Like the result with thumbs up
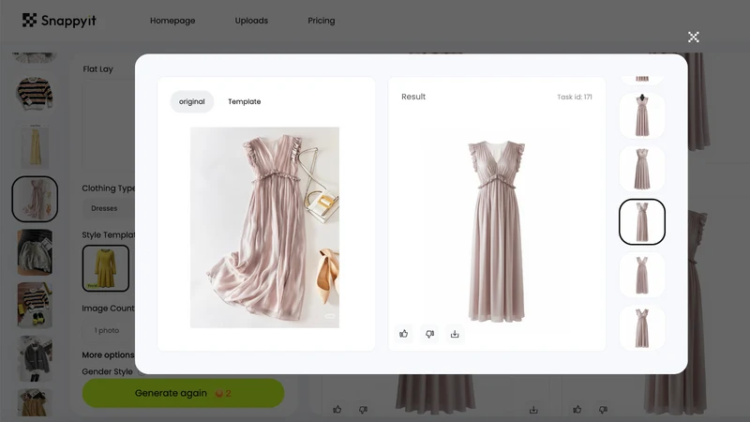This screenshot has height=422, width=750. pos(404,334)
